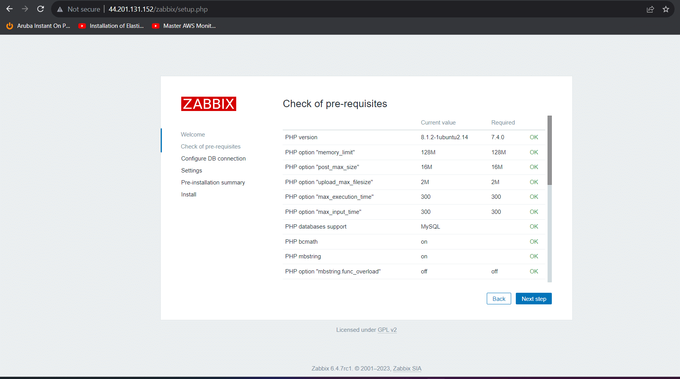Click the 'PHP mbstring' row label

pos(303,256)
